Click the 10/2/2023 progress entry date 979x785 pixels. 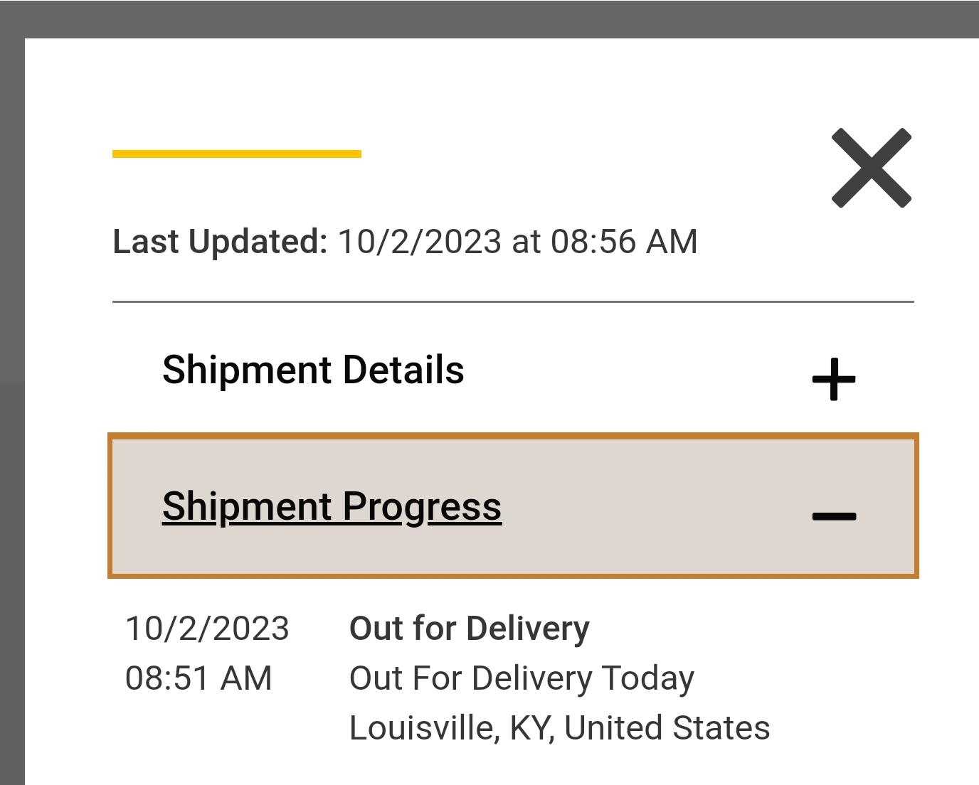[207, 629]
